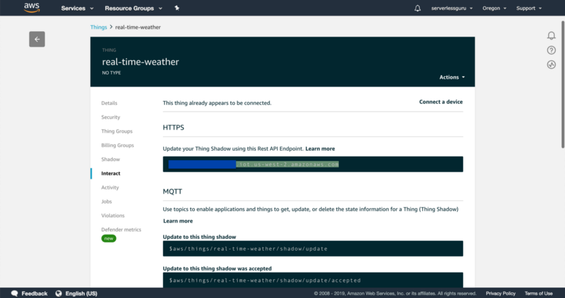This screenshot has width=565, height=298.
Task: Click the 'real-time-weather' thing title
Action: point(140,62)
